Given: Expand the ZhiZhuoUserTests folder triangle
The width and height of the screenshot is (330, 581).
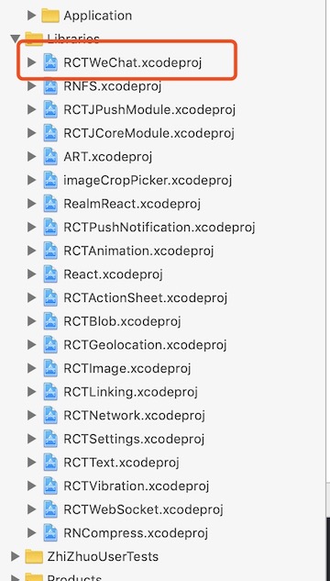Looking at the screenshot, I should click(16, 556).
